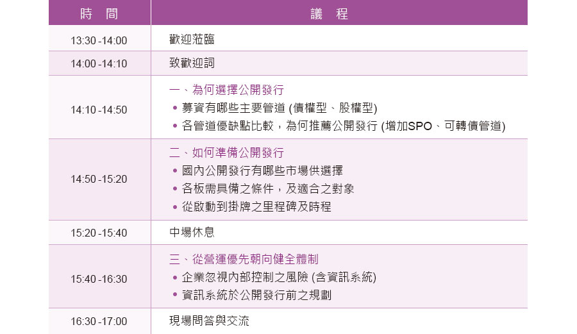The height and width of the screenshot is (334, 577).
Task: Open the 三、從營運優先朝向健全體制 heading
Action: tap(244, 260)
